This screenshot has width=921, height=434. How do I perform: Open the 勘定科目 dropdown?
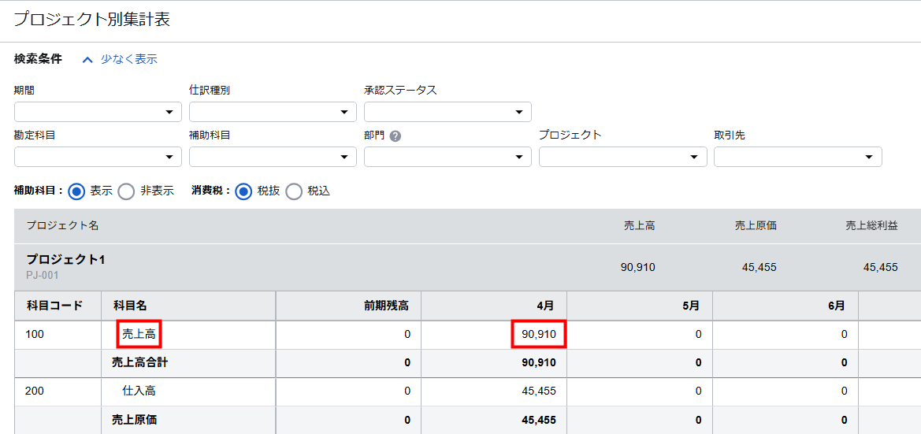tap(98, 157)
